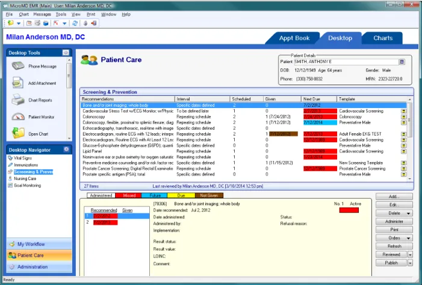
Task: Click the patient lookup icon beside the Patient field
Action: point(402,62)
